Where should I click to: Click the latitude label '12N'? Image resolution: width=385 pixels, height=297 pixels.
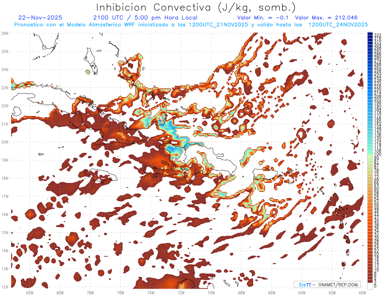pos(5,287)
